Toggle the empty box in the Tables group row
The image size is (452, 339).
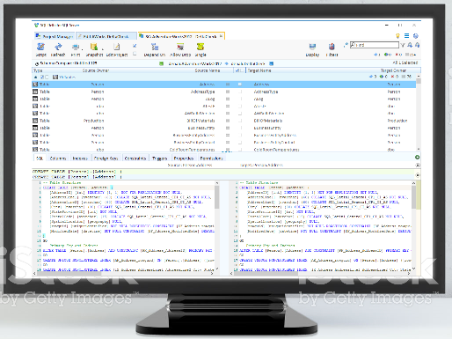tap(47, 77)
